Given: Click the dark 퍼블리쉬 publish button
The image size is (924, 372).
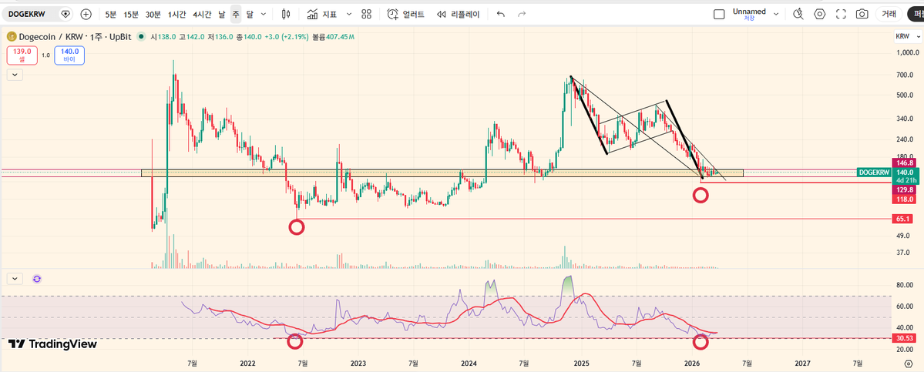Looking at the screenshot, I should (916, 14).
